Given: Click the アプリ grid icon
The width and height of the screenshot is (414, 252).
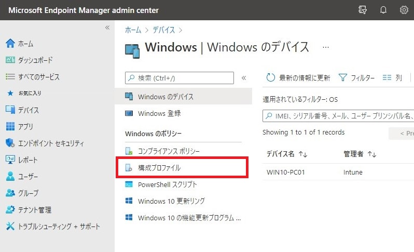Looking at the screenshot, I should pyautogui.click(x=10, y=126).
